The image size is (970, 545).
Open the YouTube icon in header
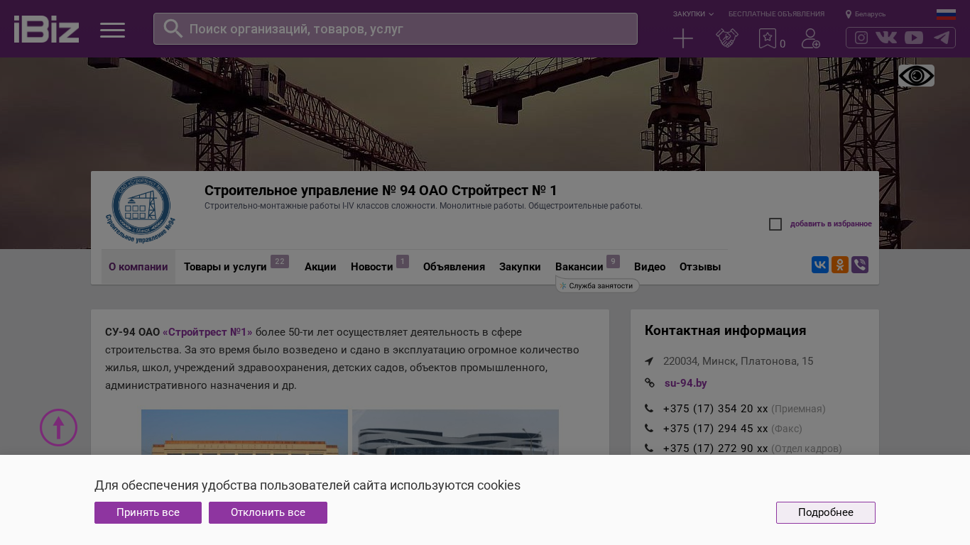click(x=914, y=38)
